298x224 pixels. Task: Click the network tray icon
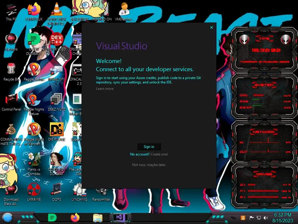coord(259,218)
